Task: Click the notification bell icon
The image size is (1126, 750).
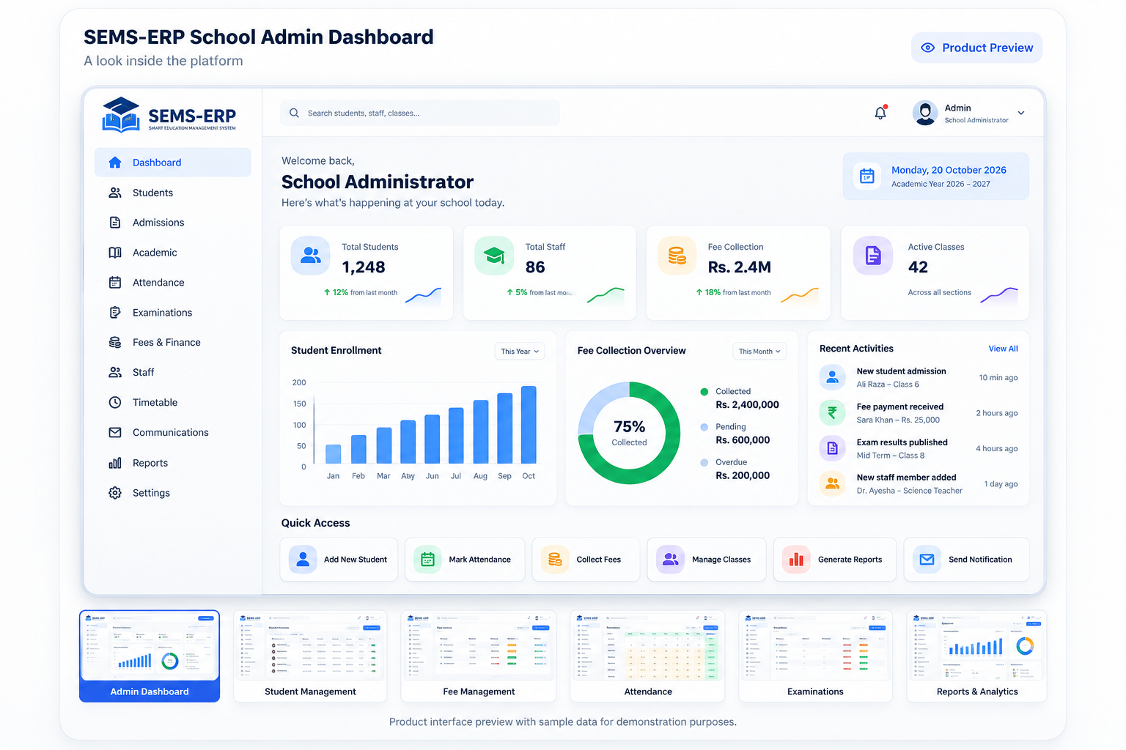Action: pos(880,113)
